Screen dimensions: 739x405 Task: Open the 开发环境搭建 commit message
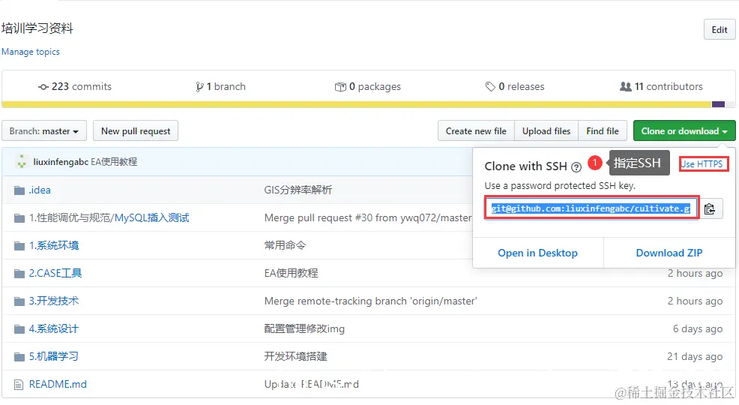click(295, 356)
